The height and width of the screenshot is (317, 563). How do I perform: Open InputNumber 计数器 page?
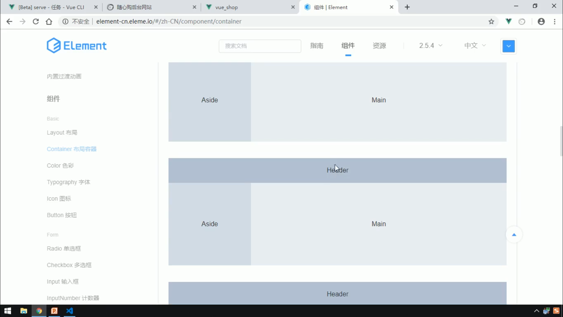73,298
